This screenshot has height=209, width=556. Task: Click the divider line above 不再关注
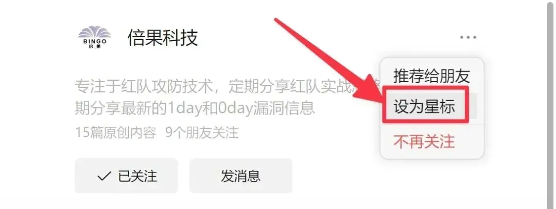click(432, 124)
